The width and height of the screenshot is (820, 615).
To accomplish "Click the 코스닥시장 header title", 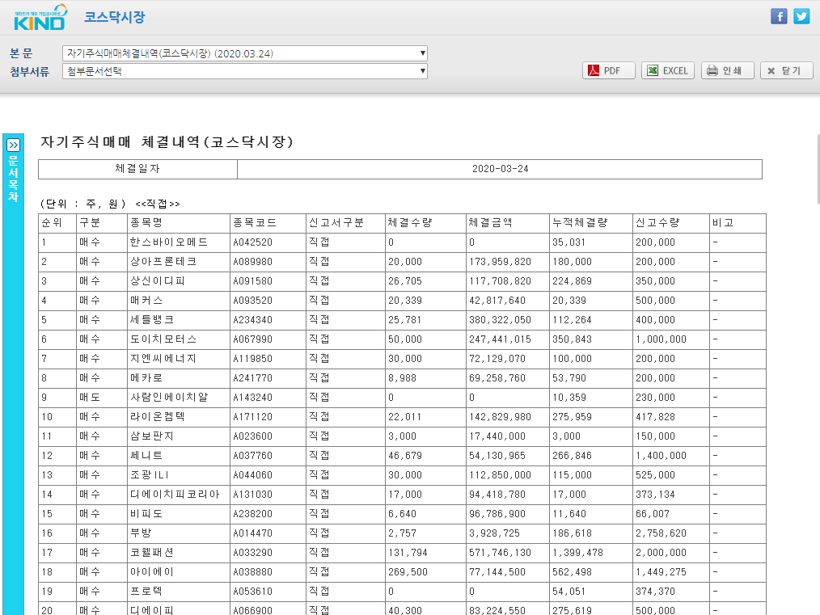I will point(115,17).
